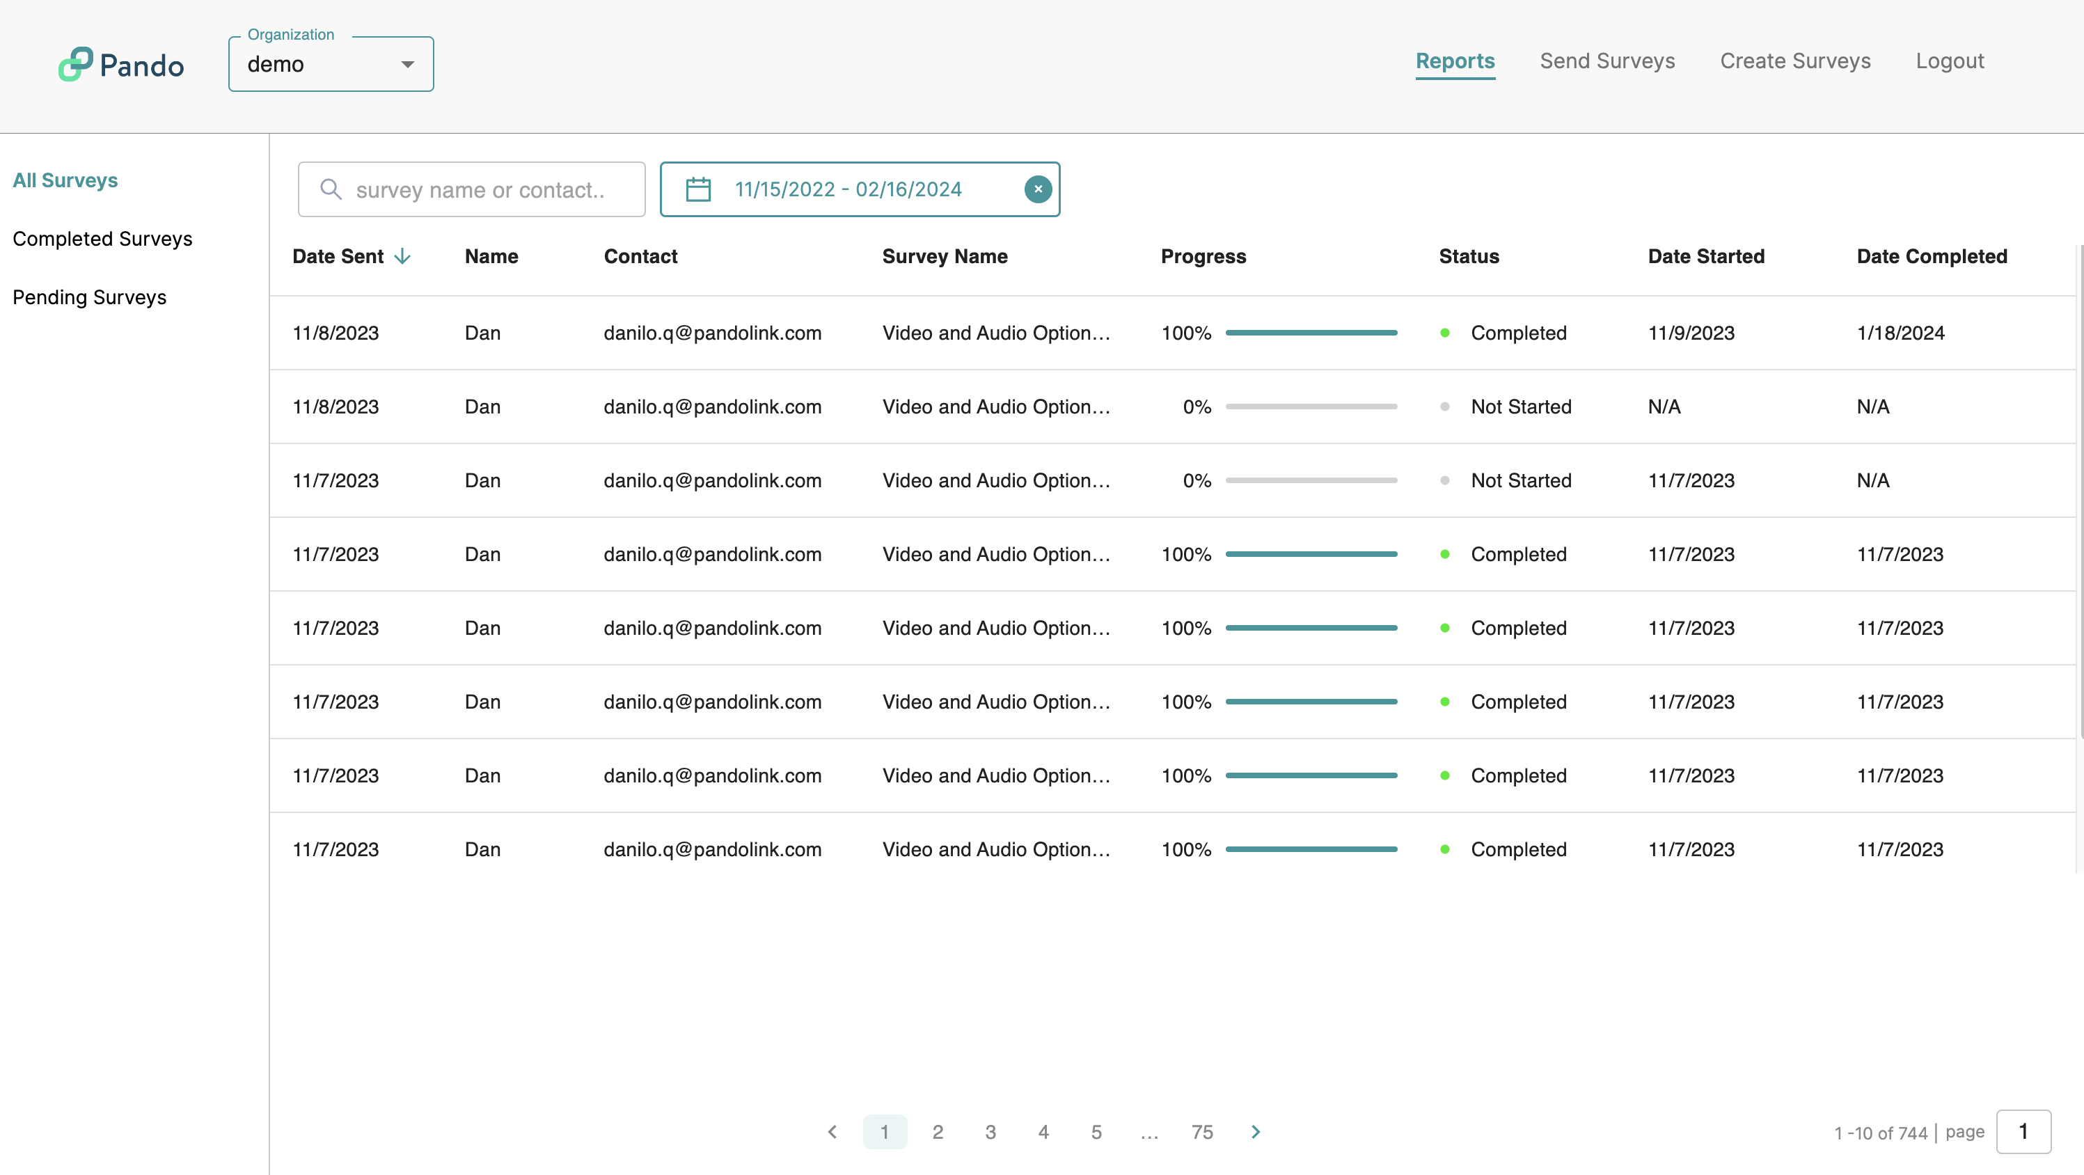2084x1175 pixels.
Task: Click the Contact column header
Action: [641, 257]
